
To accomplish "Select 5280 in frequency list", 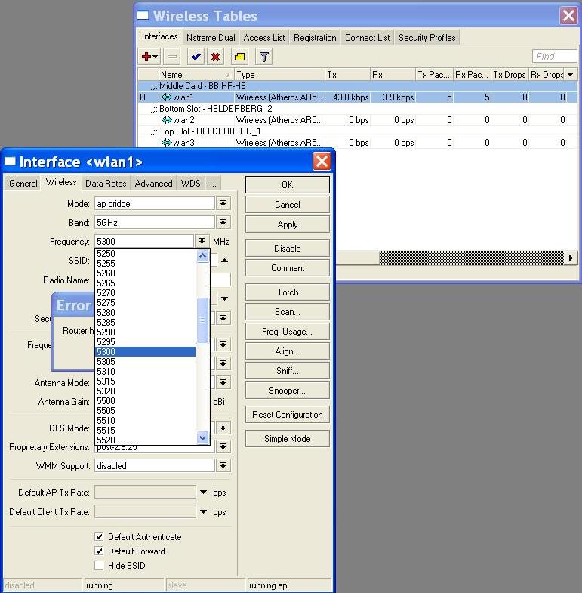I will point(146,313).
